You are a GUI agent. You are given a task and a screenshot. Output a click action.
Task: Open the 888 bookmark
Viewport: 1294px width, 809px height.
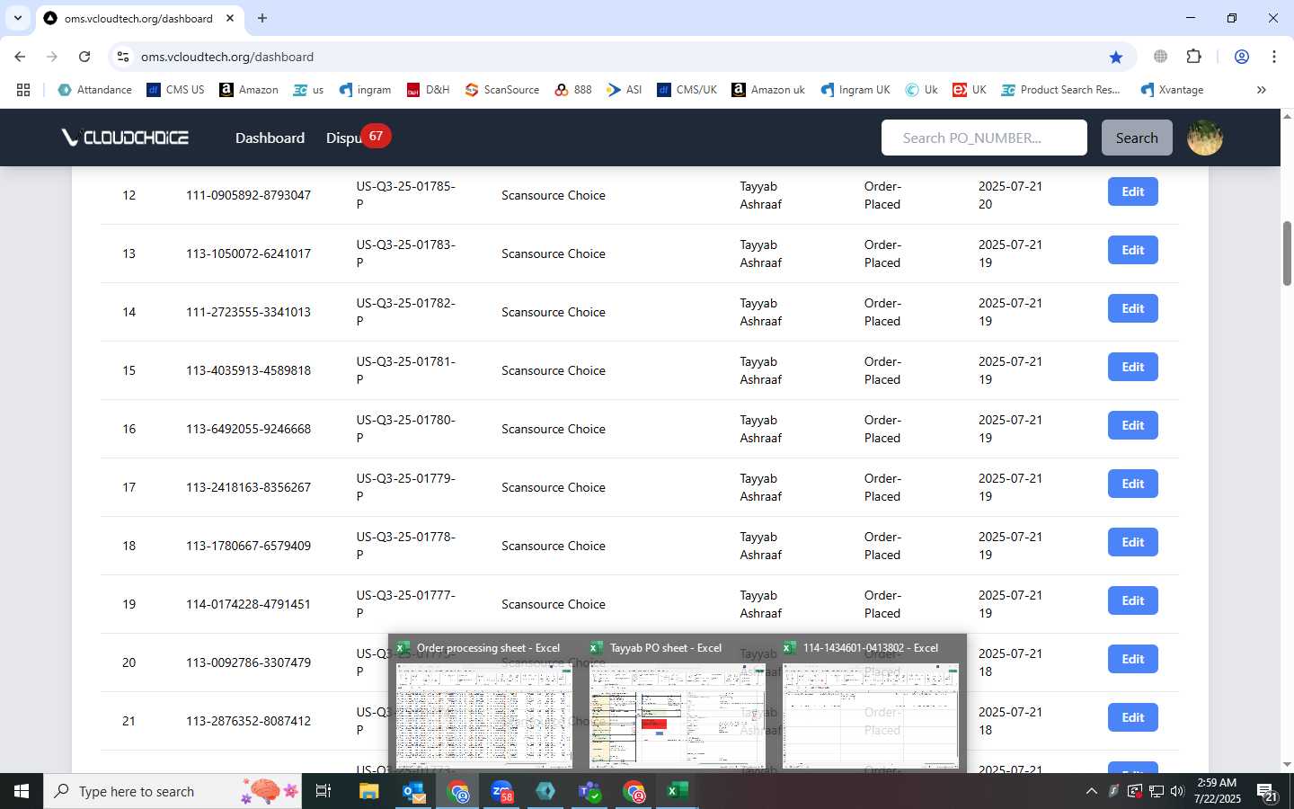coord(573,90)
